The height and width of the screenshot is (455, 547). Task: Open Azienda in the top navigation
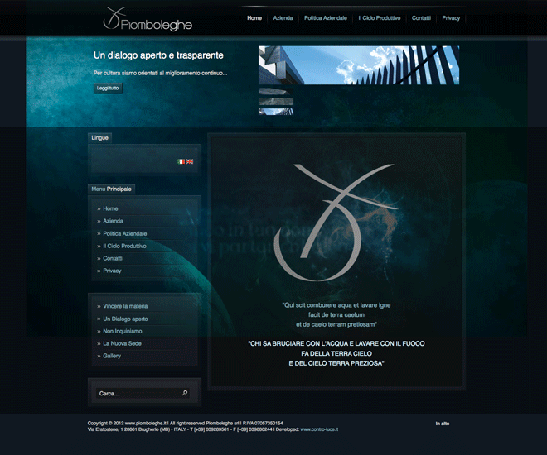click(x=283, y=17)
